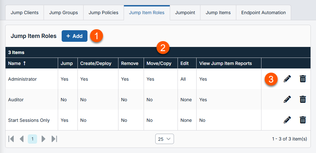
Task: Edit the Administrator role with the pencil icon
Action: 287,79
